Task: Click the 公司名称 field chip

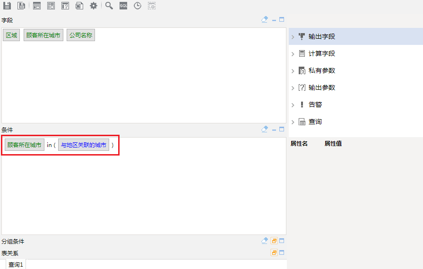Action: [x=81, y=35]
